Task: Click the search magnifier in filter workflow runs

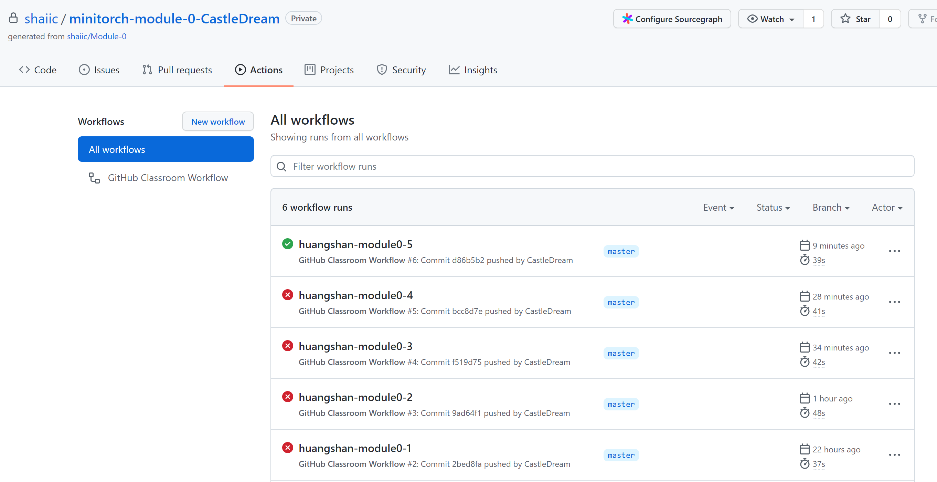Action: click(281, 166)
